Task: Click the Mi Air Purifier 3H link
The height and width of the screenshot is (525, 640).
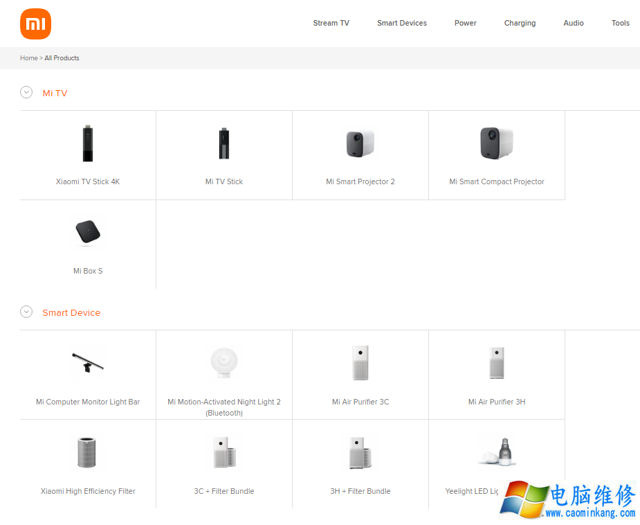Action: tap(497, 402)
